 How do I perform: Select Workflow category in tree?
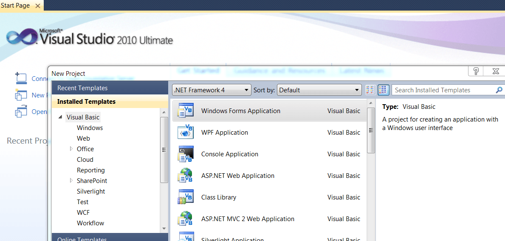tap(90, 223)
